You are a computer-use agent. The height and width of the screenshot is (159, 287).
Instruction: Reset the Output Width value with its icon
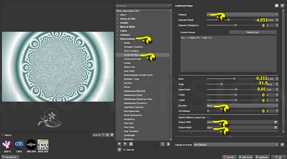[x=276, y=122]
